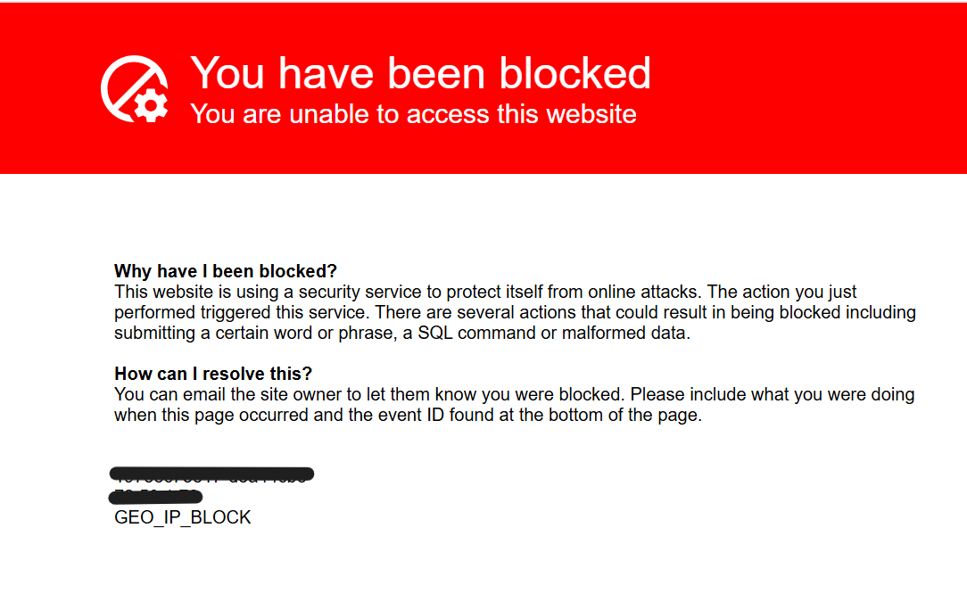Click the 'security service' explanation paragraph

click(515, 312)
